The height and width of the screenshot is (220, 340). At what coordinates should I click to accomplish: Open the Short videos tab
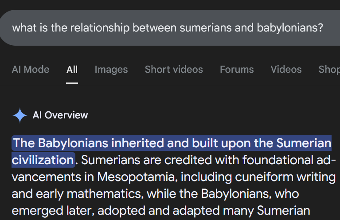point(174,70)
